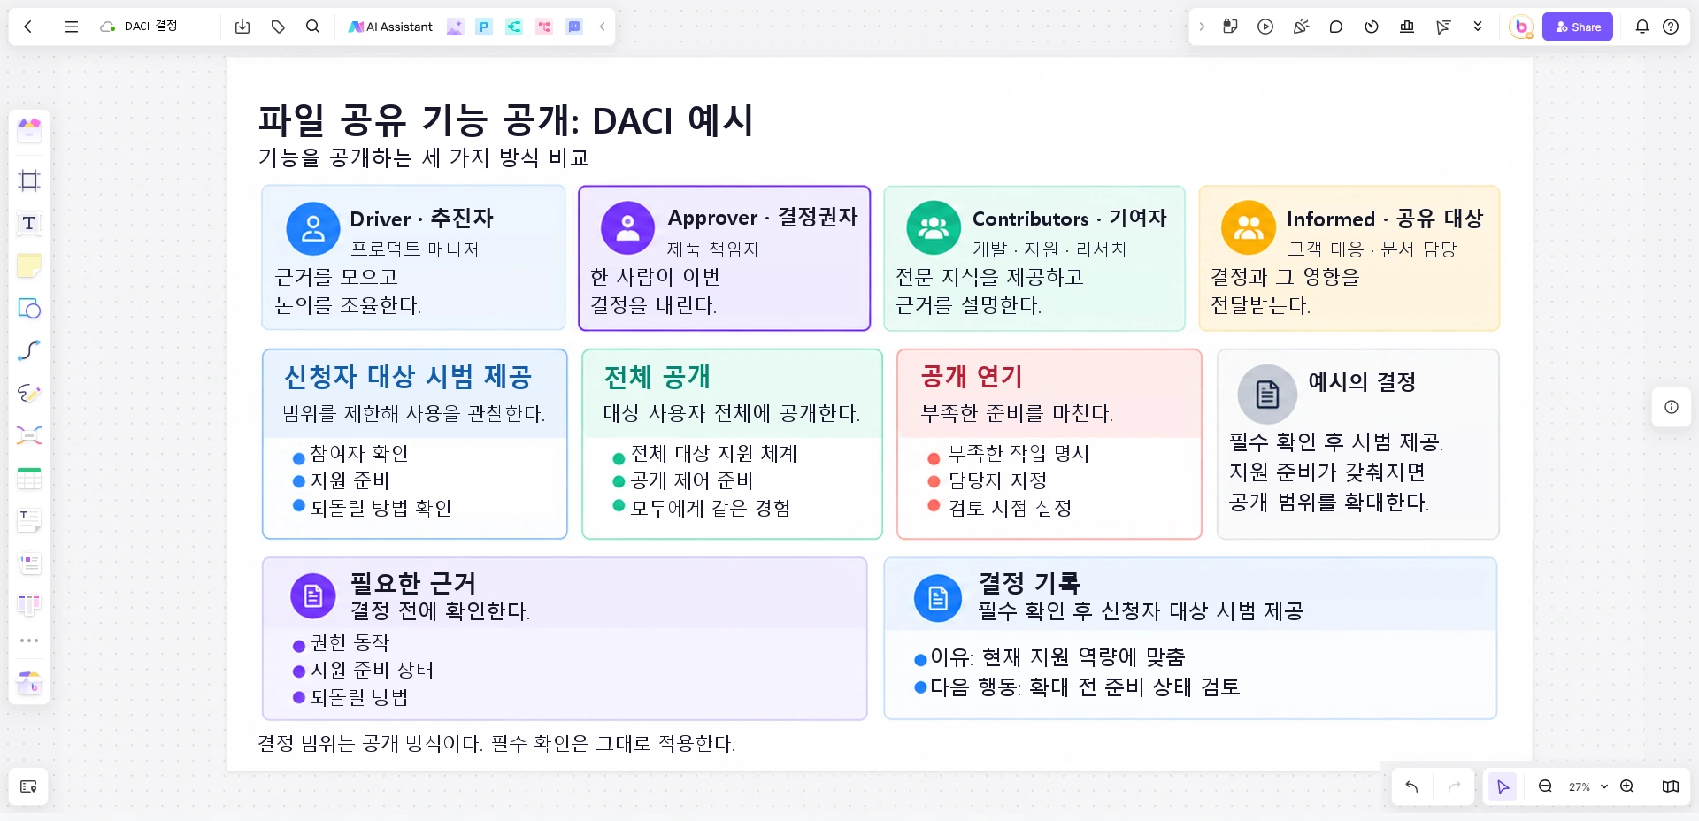Toggle the cursor select mode
The width and height of the screenshot is (1699, 821).
coord(1503,786)
